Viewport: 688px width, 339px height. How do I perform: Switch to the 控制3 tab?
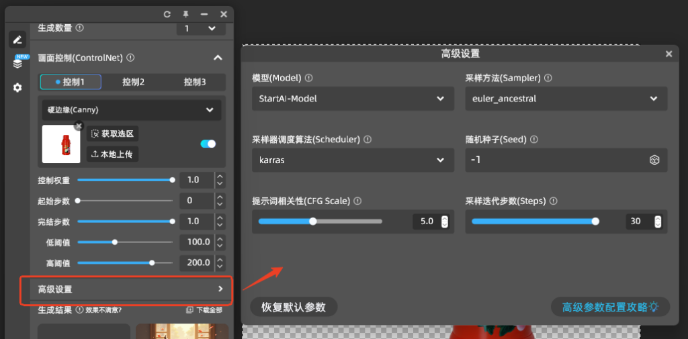pyautogui.click(x=195, y=82)
